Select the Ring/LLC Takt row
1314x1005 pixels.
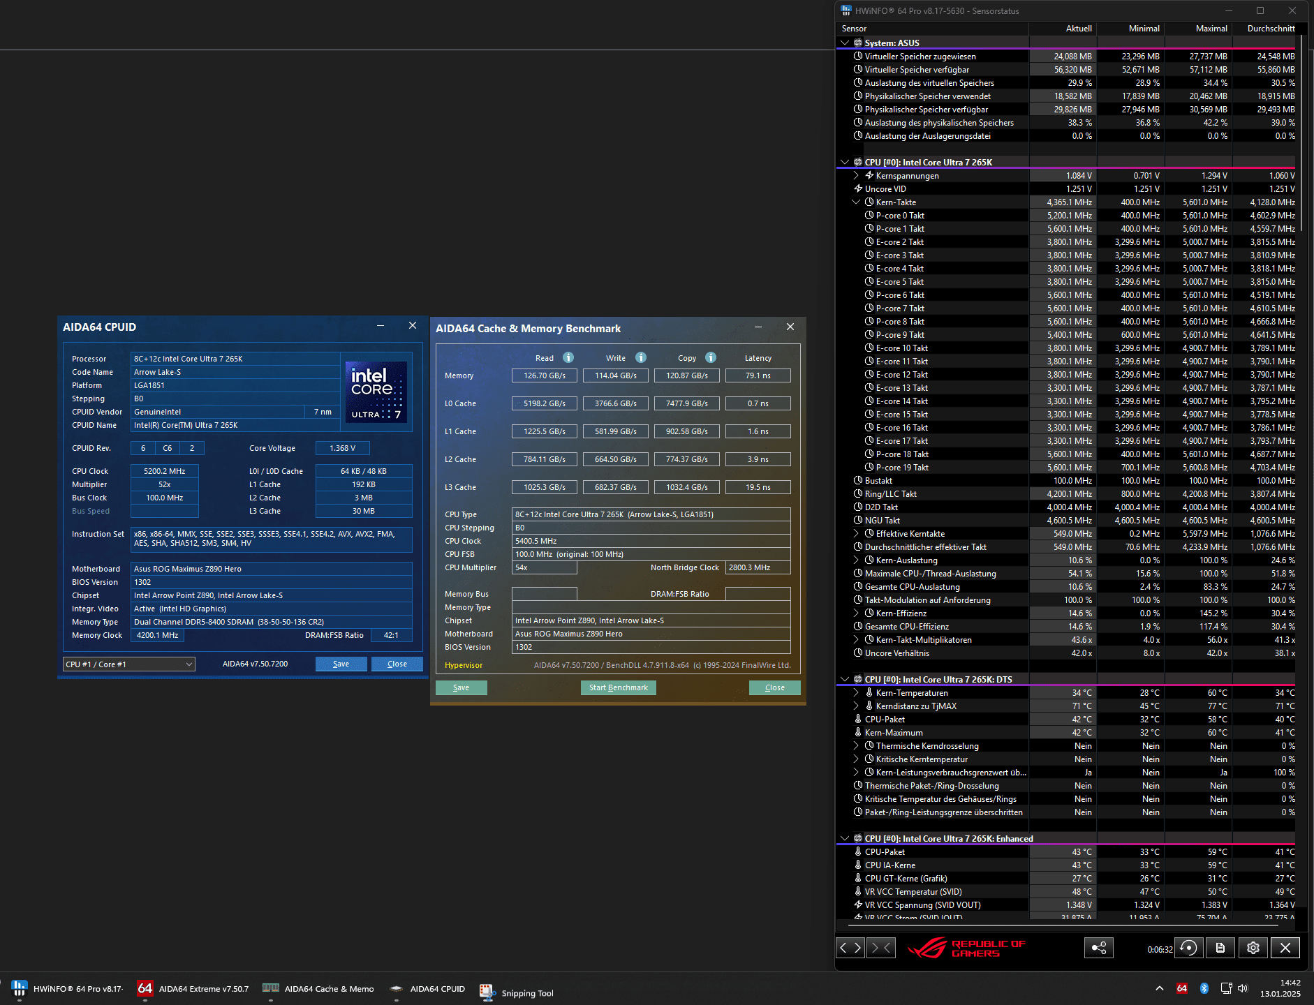click(1067, 494)
